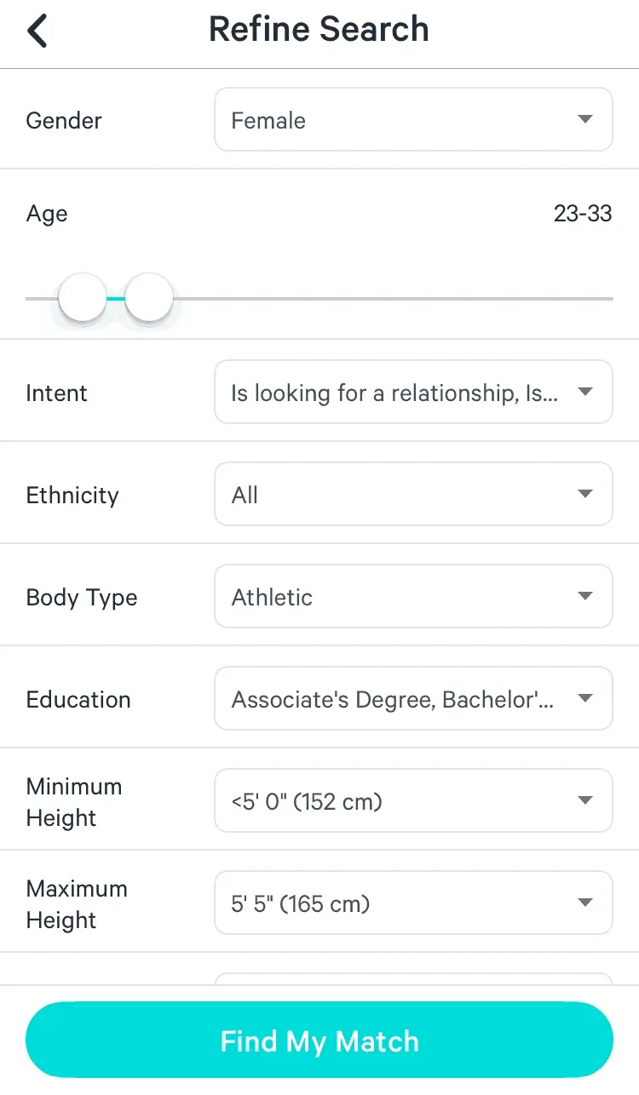Click the Refine Search title
Image resolution: width=639 pixels, height=1095 pixels.
click(319, 28)
